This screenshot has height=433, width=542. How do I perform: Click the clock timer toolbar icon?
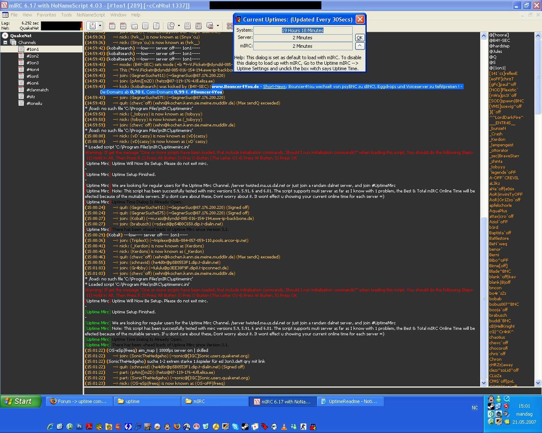point(171,26)
